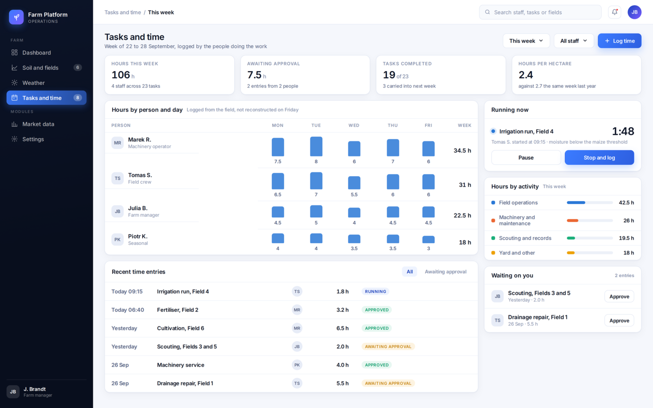This screenshot has width=653, height=408.
Task: Click Julia B. Friday bar of 4.5 hours
Action: pyautogui.click(x=428, y=212)
